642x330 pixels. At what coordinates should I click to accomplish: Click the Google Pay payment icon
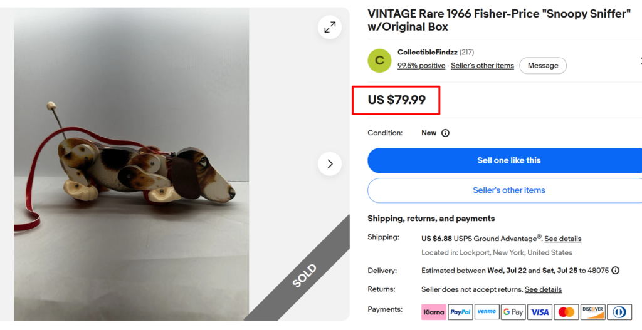tap(513, 312)
